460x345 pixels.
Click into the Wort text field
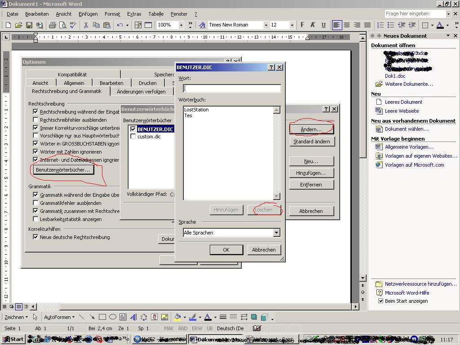click(x=232, y=88)
